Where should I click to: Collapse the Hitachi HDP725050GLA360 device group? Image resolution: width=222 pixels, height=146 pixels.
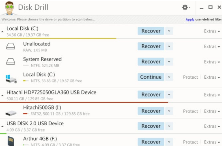point(3,96)
